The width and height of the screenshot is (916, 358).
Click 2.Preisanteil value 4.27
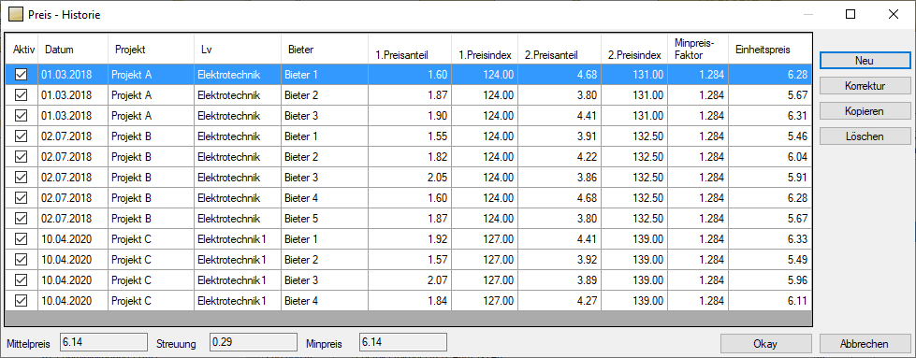(560, 301)
